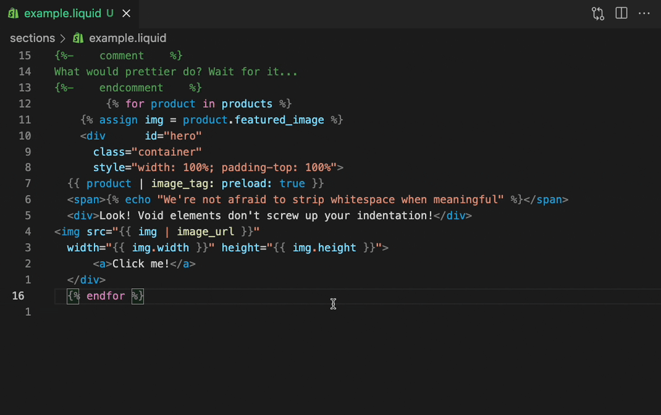Click 'img.width' expression
Screen dimensions: 661x415
point(161,248)
